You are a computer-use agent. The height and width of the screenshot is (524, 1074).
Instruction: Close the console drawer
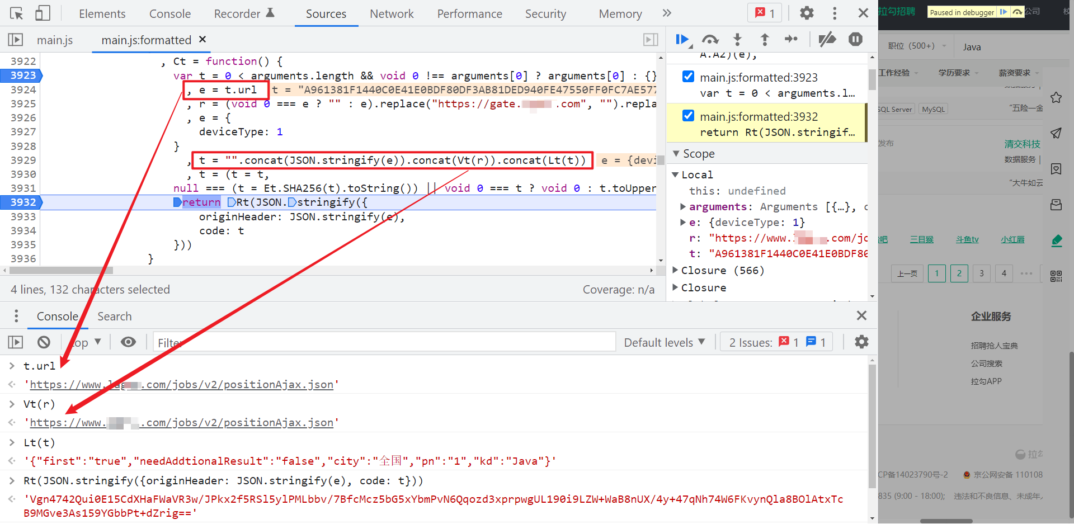[x=861, y=315]
